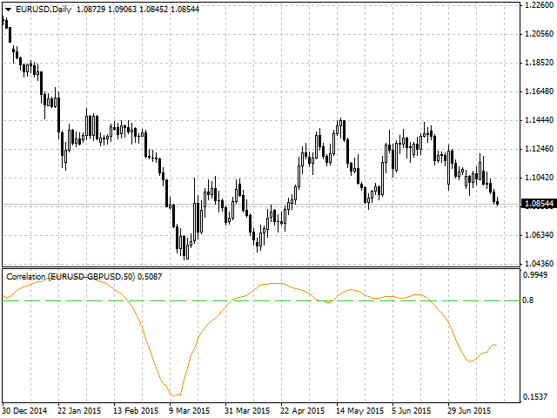Select the Correlation (EURUSD-GBPUSD,50) indicator label

(70, 277)
